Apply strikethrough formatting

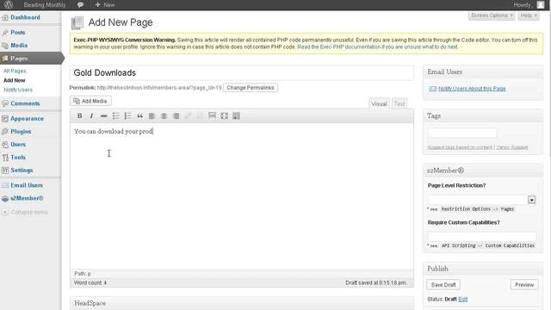pos(103,115)
